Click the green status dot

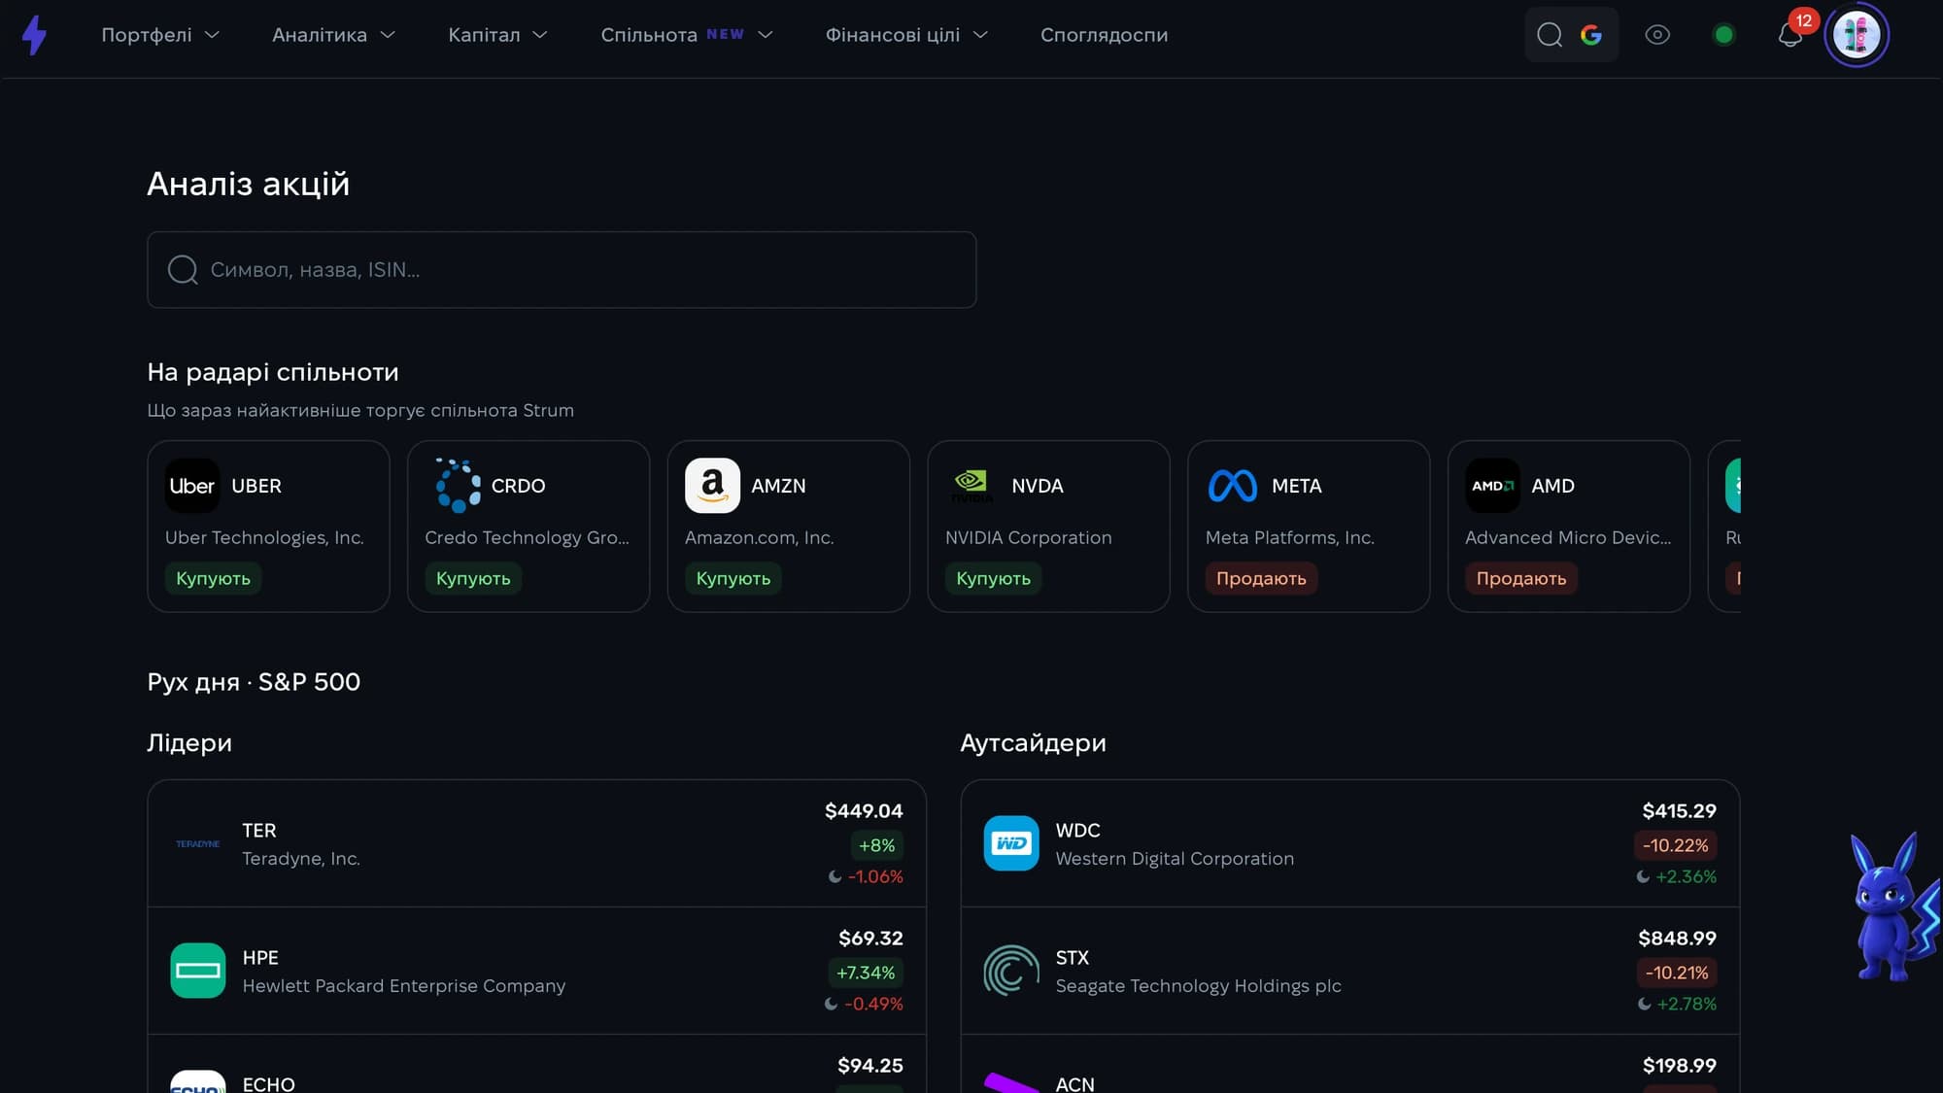pos(1724,35)
